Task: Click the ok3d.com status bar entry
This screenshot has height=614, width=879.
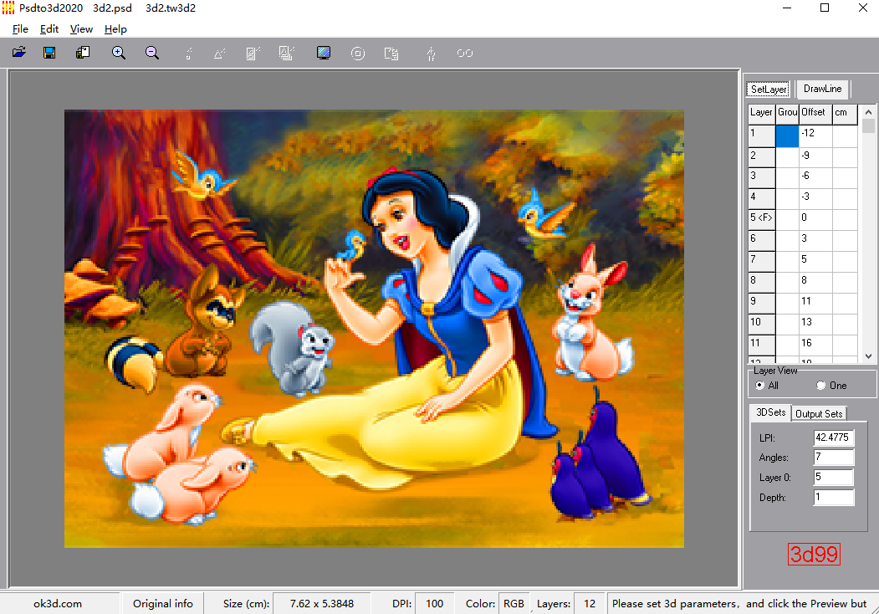Action: [58, 604]
